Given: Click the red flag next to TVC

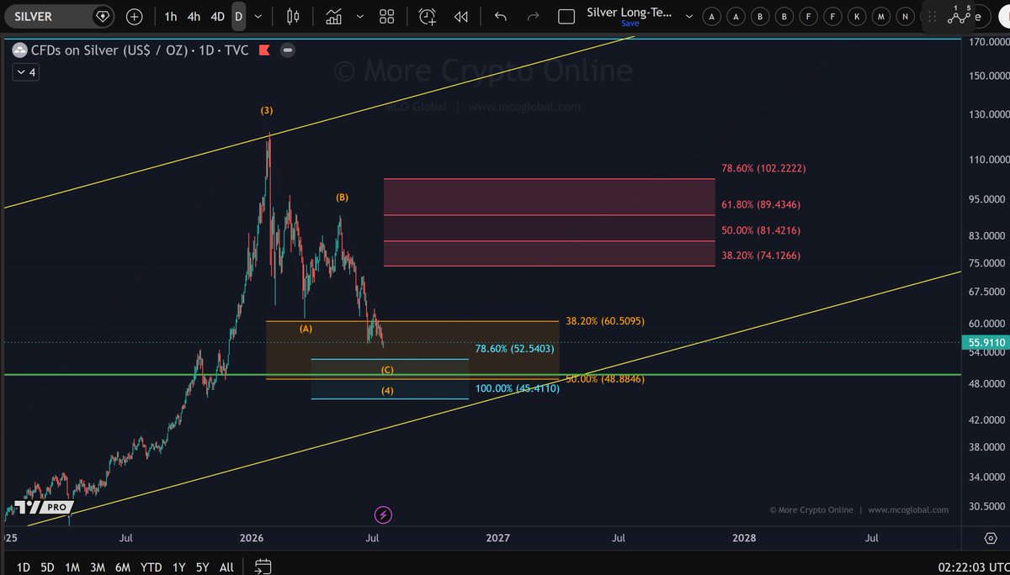Looking at the screenshot, I should (263, 50).
